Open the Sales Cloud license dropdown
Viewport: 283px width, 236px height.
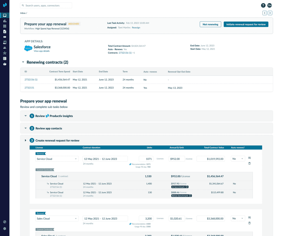(x=57, y=219)
